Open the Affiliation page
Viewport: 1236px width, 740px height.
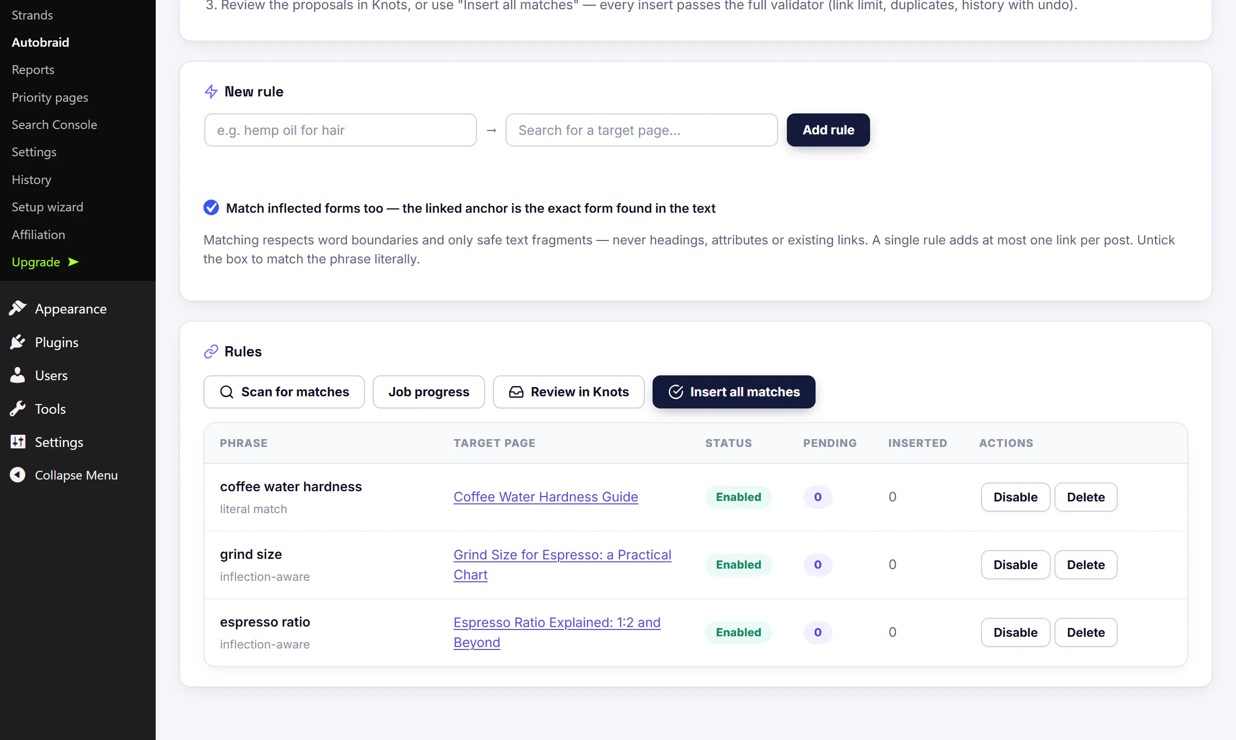coord(38,234)
